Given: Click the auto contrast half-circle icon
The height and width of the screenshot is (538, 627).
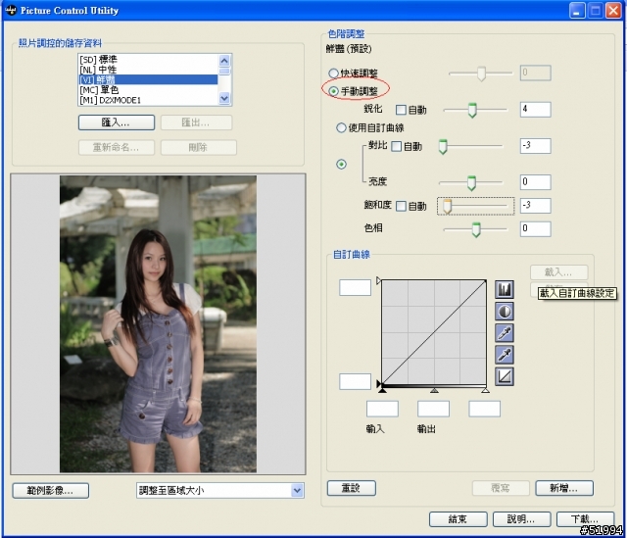Looking at the screenshot, I should 505,312.
